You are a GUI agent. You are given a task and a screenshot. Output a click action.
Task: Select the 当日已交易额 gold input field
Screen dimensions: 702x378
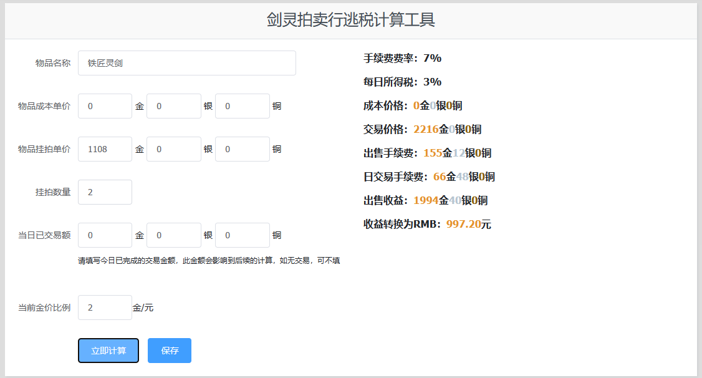pos(105,235)
